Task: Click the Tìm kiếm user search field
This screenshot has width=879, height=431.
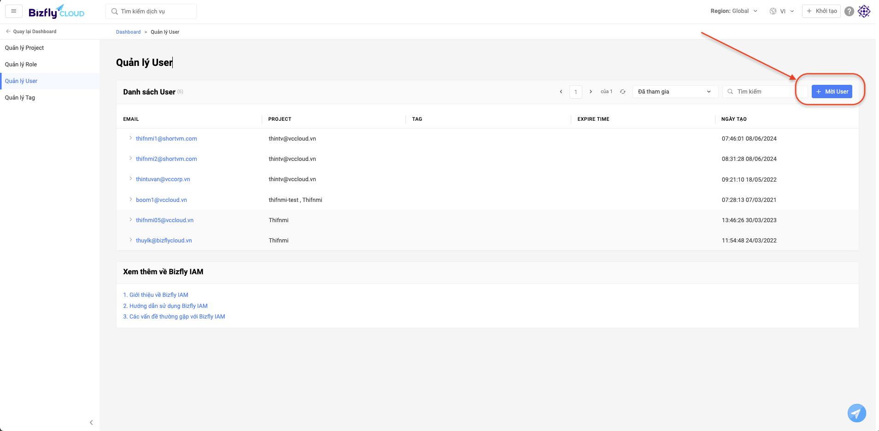Action: [x=765, y=92]
